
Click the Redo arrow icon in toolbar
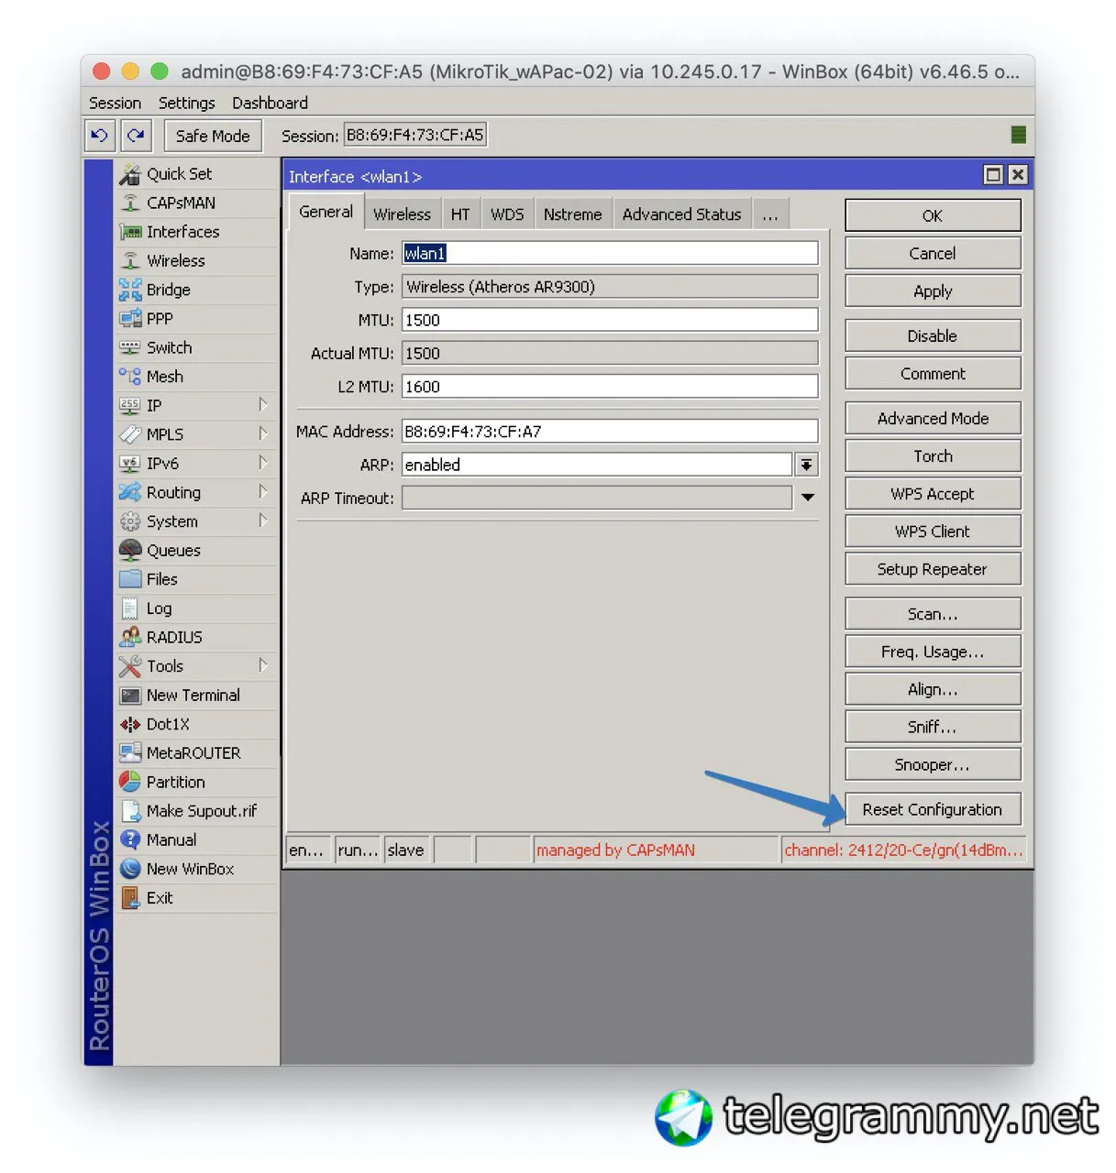pos(136,136)
